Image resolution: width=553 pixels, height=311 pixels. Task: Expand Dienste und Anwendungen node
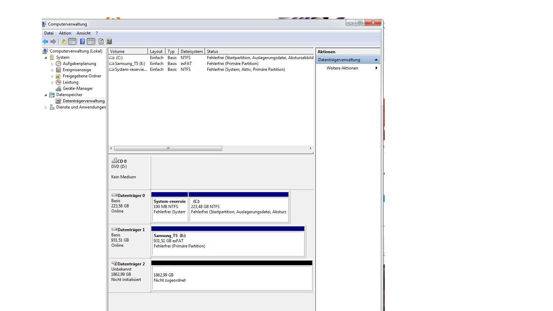pyautogui.click(x=46, y=107)
